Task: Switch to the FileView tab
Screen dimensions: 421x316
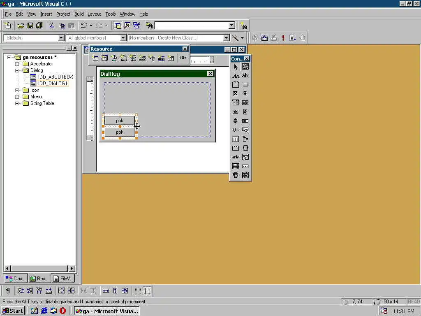Action: (x=64, y=279)
